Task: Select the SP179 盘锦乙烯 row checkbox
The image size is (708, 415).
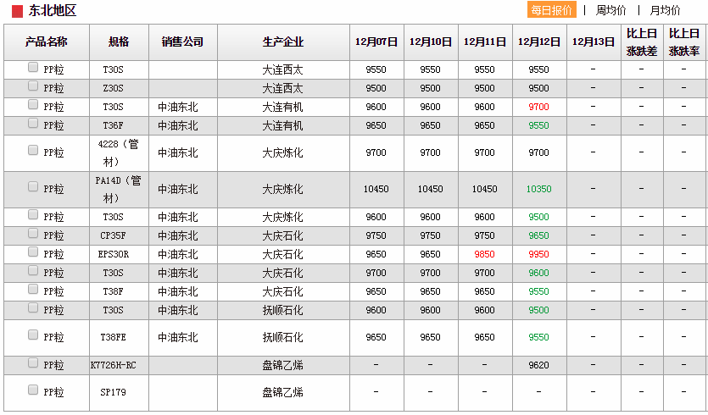Action: click(33, 390)
